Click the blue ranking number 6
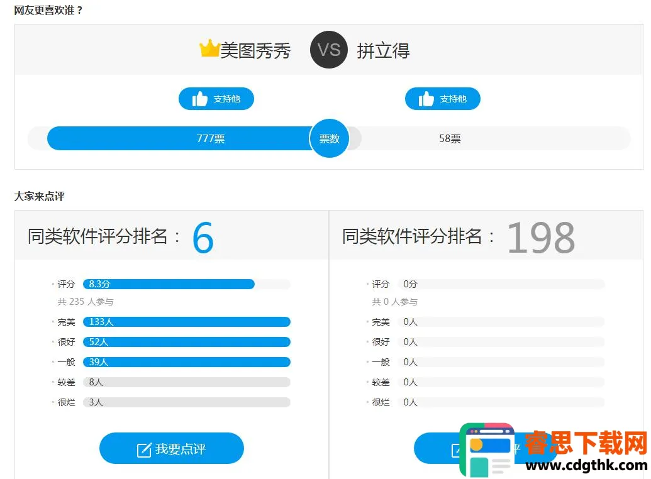The image size is (651, 479). (203, 238)
